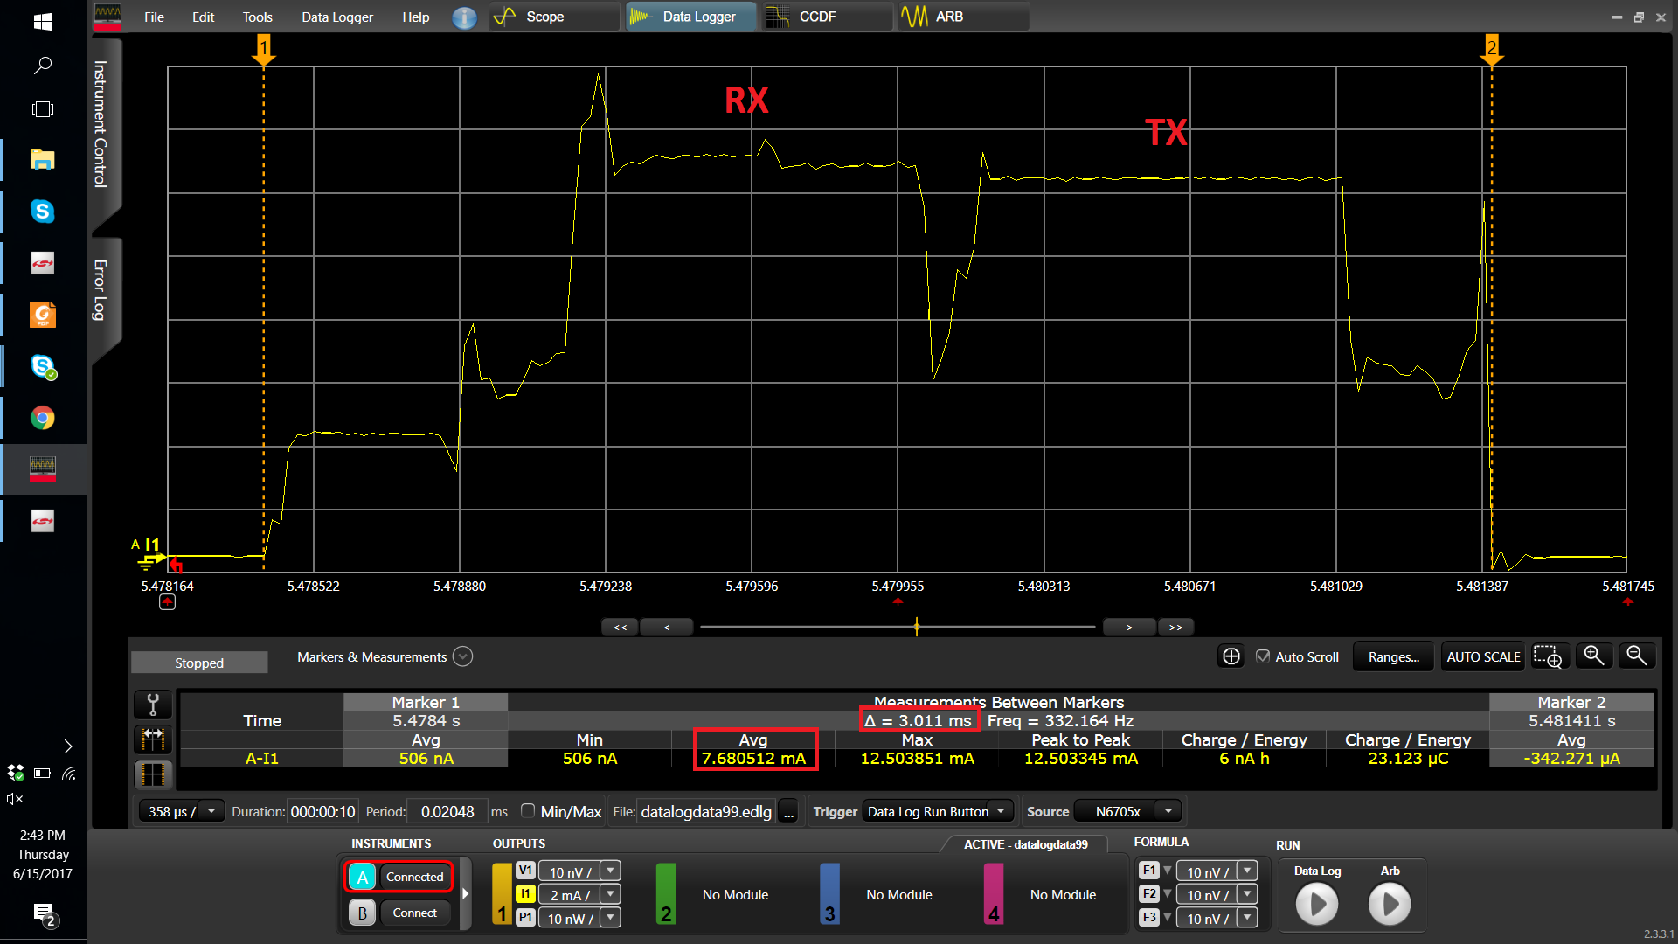
Task: Click the zoom in magnifier icon
Action: point(1593,656)
